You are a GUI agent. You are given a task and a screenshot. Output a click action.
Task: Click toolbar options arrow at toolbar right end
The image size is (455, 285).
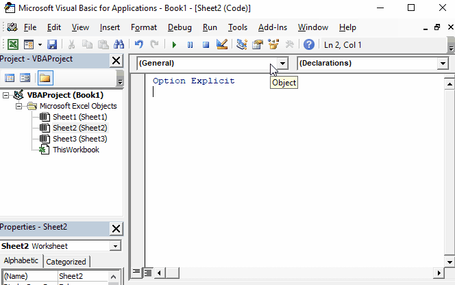451,48
